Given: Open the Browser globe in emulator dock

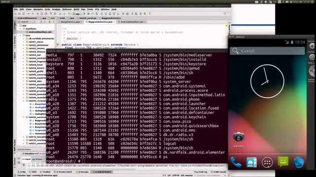Looking at the screenshot, I should pyautogui.click(x=299, y=162).
